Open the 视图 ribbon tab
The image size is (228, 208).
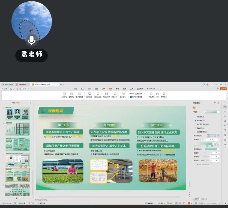point(124,89)
